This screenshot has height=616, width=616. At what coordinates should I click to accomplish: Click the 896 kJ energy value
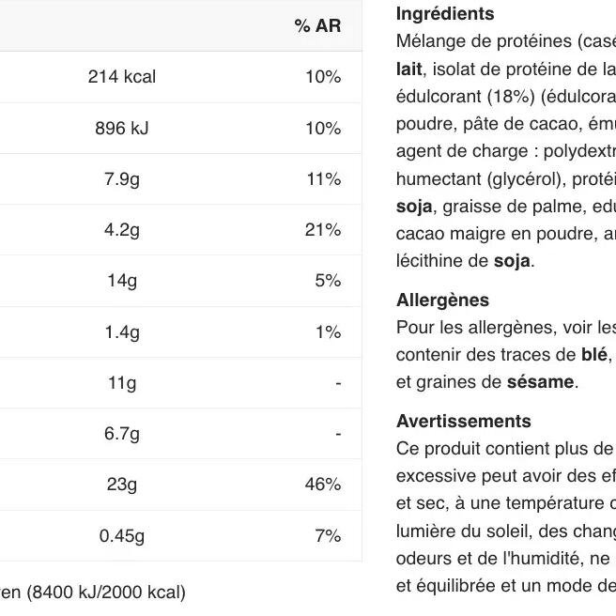pos(122,128)
